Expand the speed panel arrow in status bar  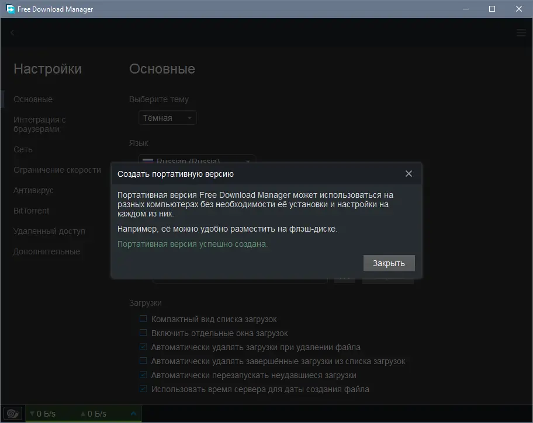point(134,414)
